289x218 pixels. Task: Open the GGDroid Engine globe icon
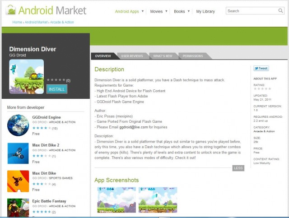[x=18, y=125]
